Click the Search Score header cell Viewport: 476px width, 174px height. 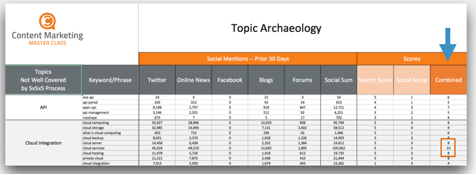(375, 80)
